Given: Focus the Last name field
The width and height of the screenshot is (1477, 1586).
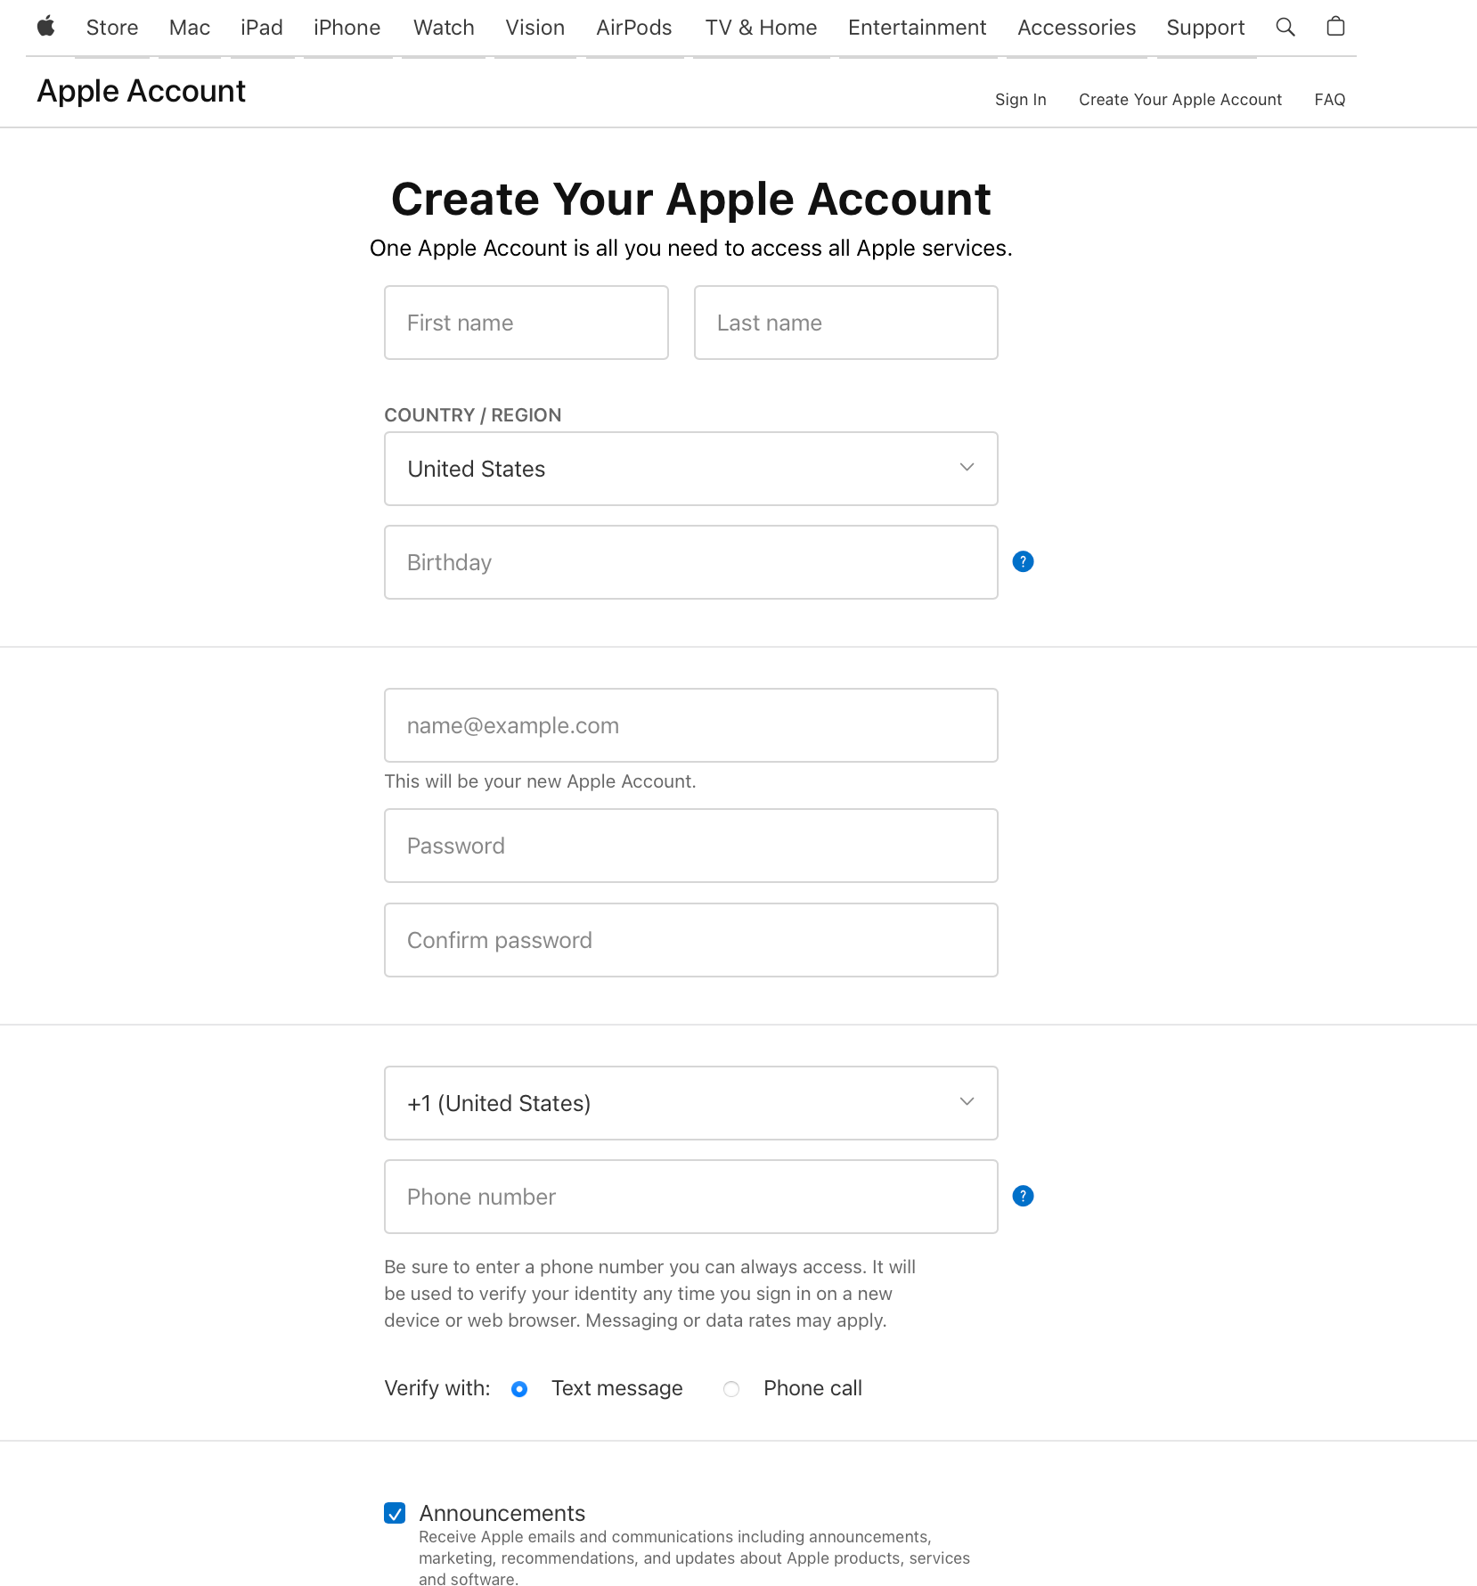Looking at the screenshot, I should (x=846, y=323).
